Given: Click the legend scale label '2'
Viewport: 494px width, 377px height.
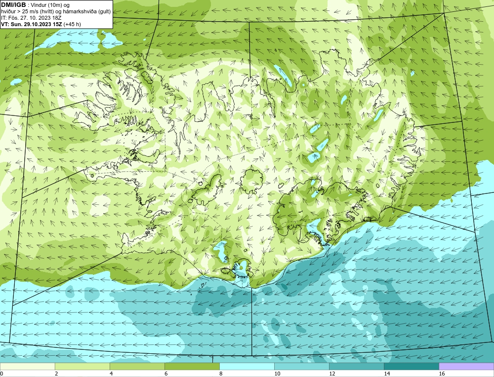Looking at the screenshot, I should click(x=56, y=374).
